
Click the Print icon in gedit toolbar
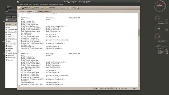pyautogui.click(x=43, y=8)
